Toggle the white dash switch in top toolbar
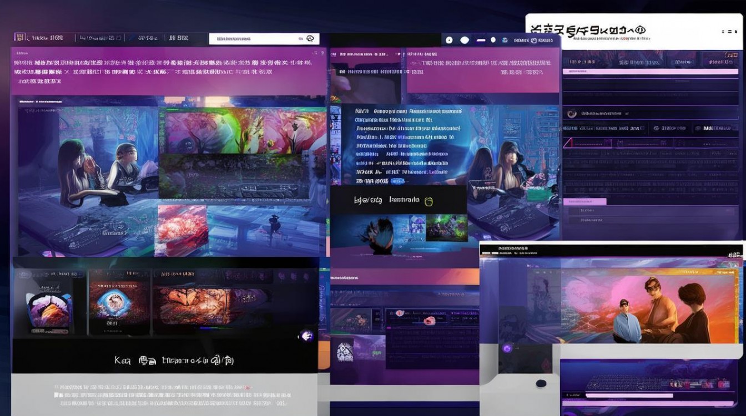Screen dimensions: 746x416 [480, 40]
